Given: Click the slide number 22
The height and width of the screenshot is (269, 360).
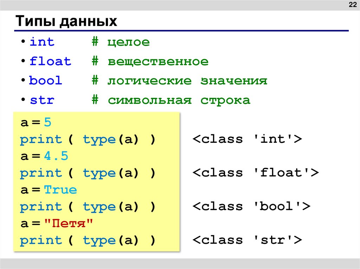Looking at the screenshot, I should [x=352, y=5].
